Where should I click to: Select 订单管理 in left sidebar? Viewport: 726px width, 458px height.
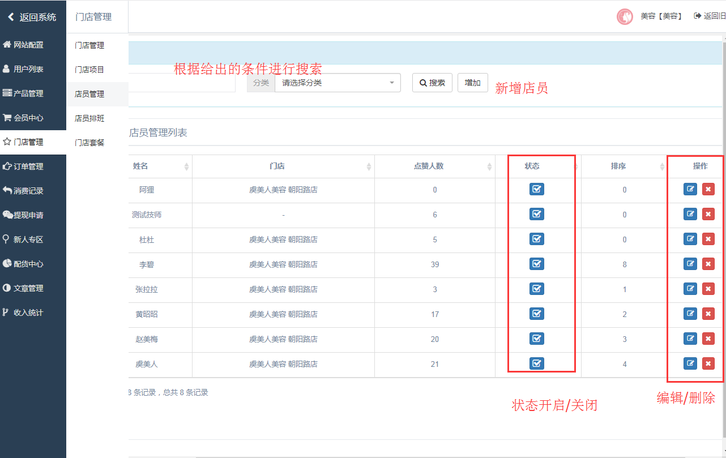click(28, 166)
